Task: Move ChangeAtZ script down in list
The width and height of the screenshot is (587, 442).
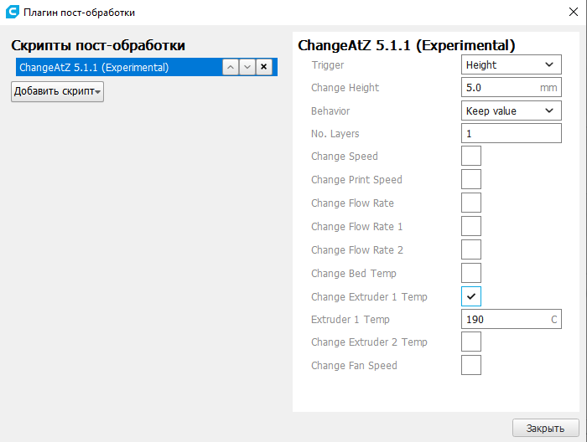Action: [x=247, y=68]
